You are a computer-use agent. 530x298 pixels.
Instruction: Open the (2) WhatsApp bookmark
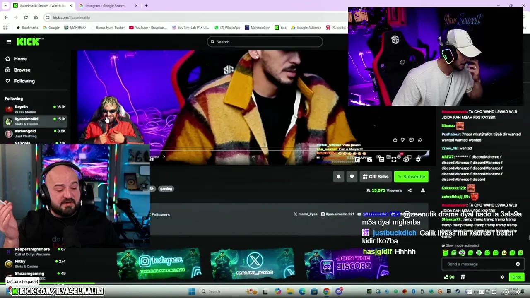[x=227, y=28]
